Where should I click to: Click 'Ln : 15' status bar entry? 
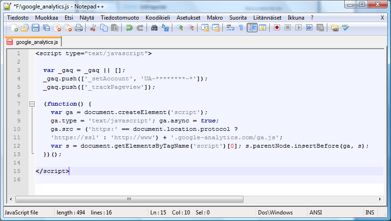pyautogui.click(x=158, y=213)
